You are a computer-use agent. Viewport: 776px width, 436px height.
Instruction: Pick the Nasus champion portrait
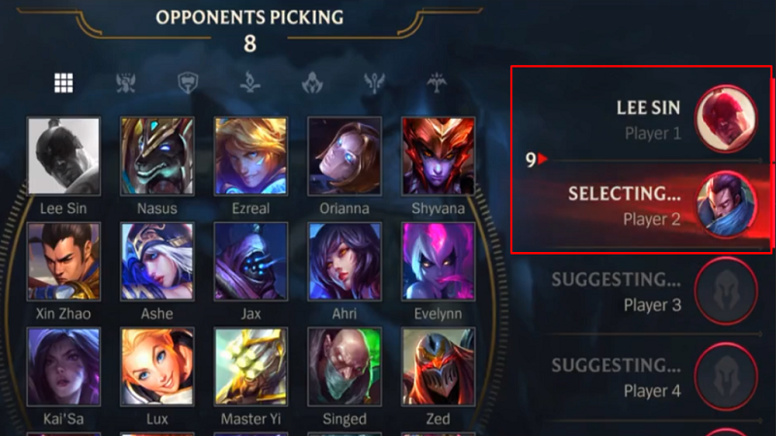coord(157,156)
